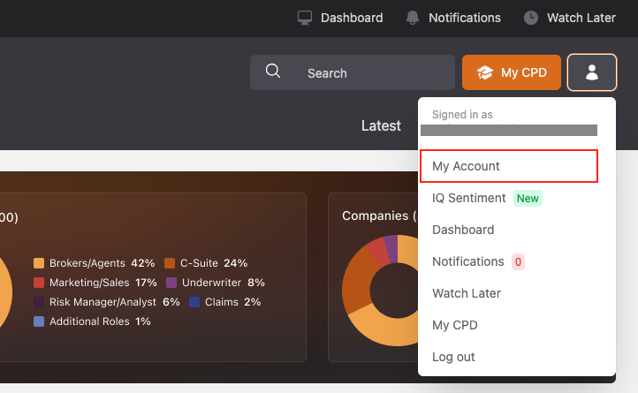The height and width of the screenshot is (393, 638).
Task: Select IQ Sentiment in the user menu
Action: pyautogui.click(x=469, y=198)
